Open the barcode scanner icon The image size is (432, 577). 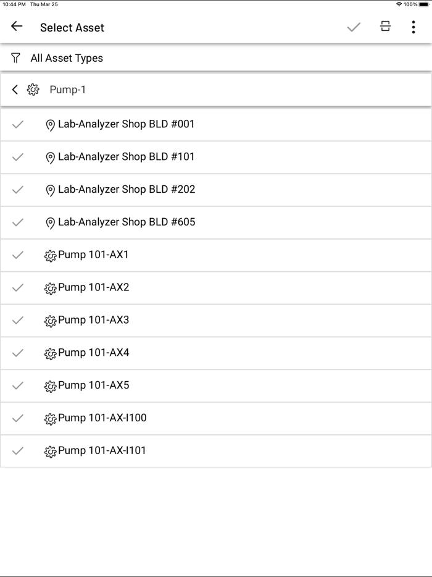tap(385, 27)
